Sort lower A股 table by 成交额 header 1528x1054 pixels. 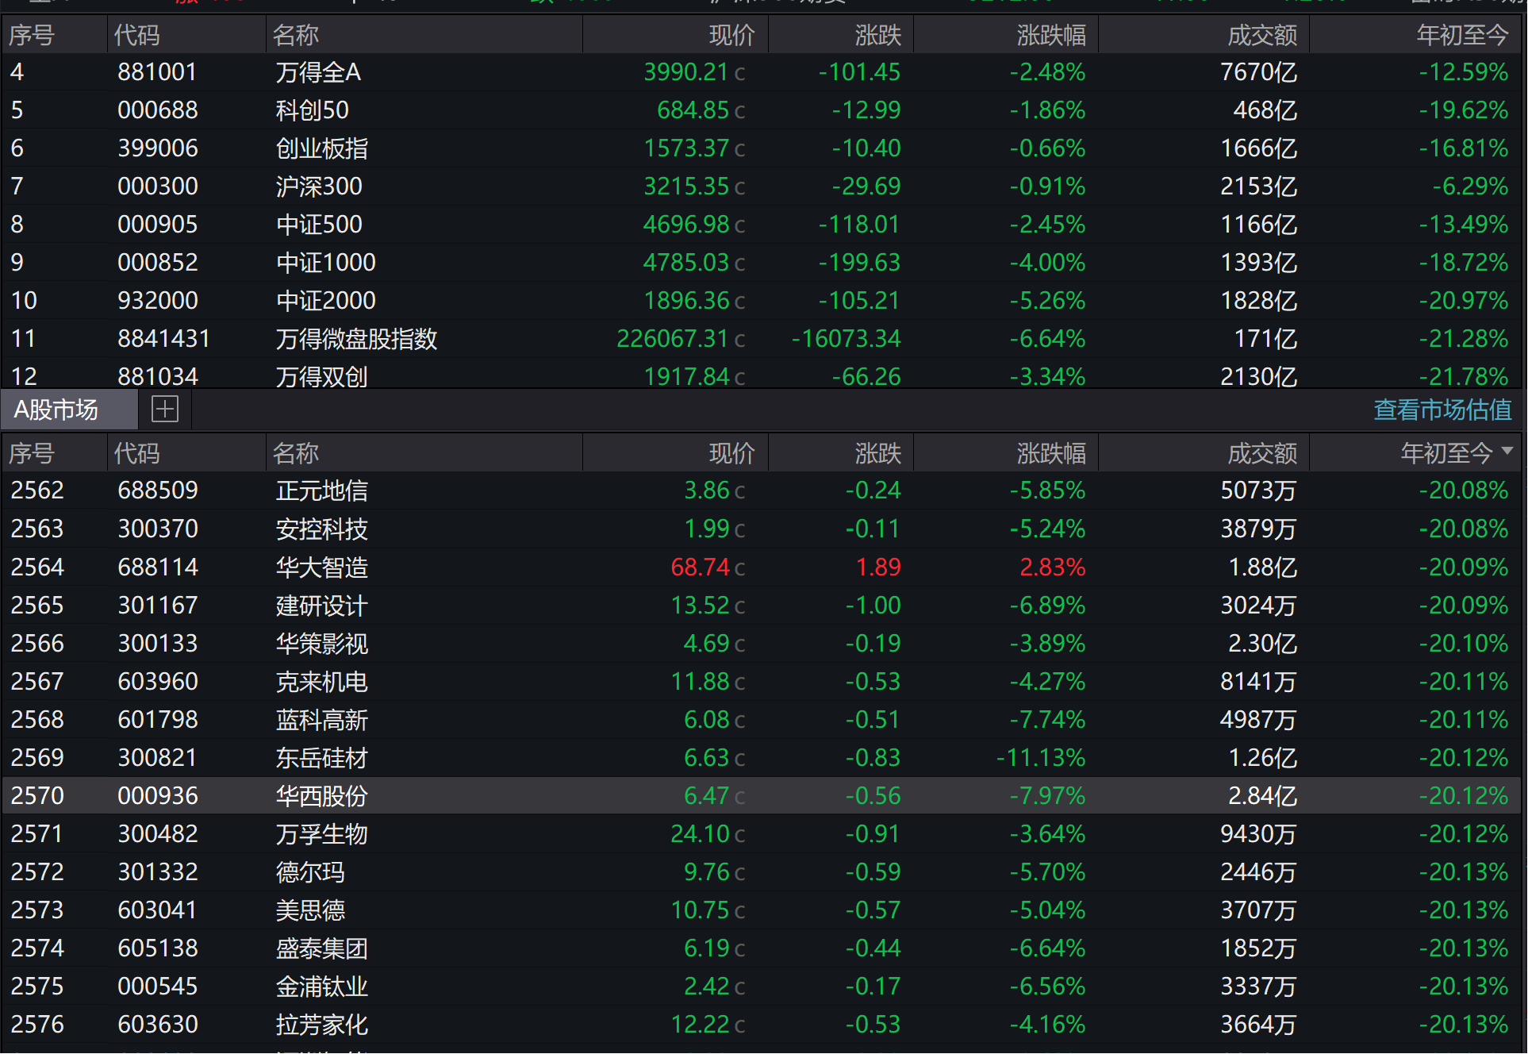1261,453
